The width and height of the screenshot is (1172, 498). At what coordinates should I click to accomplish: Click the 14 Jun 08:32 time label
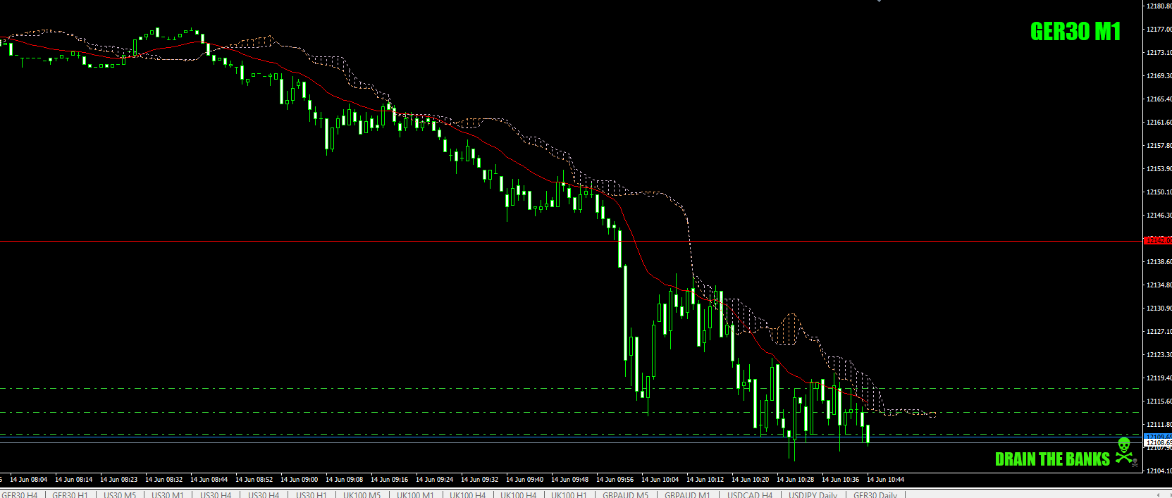pos(164,479)
